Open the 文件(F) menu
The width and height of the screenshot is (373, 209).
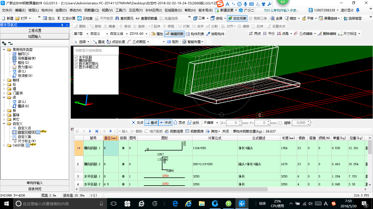pos(7,10)
